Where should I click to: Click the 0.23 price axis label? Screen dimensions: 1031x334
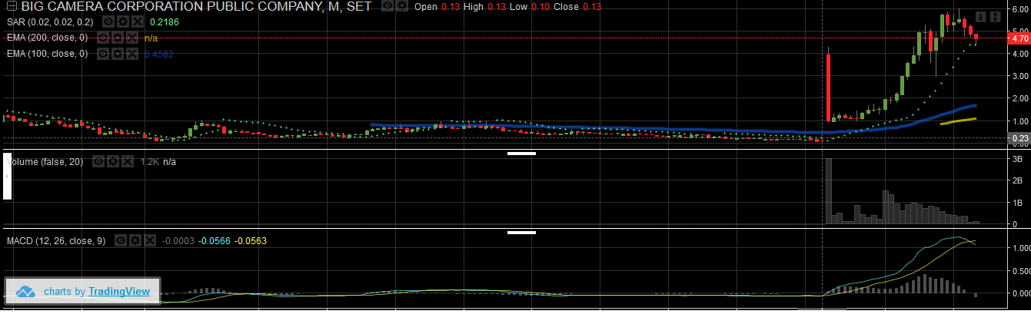coord(1019,138)
